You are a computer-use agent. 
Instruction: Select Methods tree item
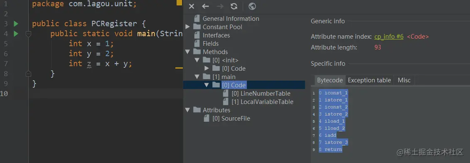(x=215, y=52)
